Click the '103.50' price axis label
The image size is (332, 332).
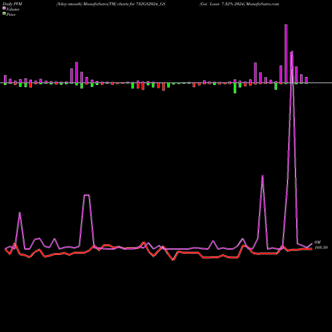(x=321, y=248)
